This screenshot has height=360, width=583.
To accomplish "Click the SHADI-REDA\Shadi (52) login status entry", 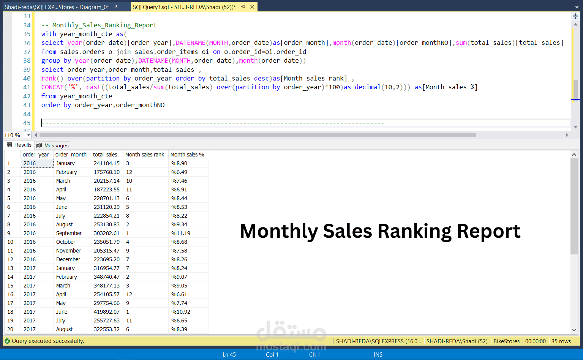I will 457,341.
